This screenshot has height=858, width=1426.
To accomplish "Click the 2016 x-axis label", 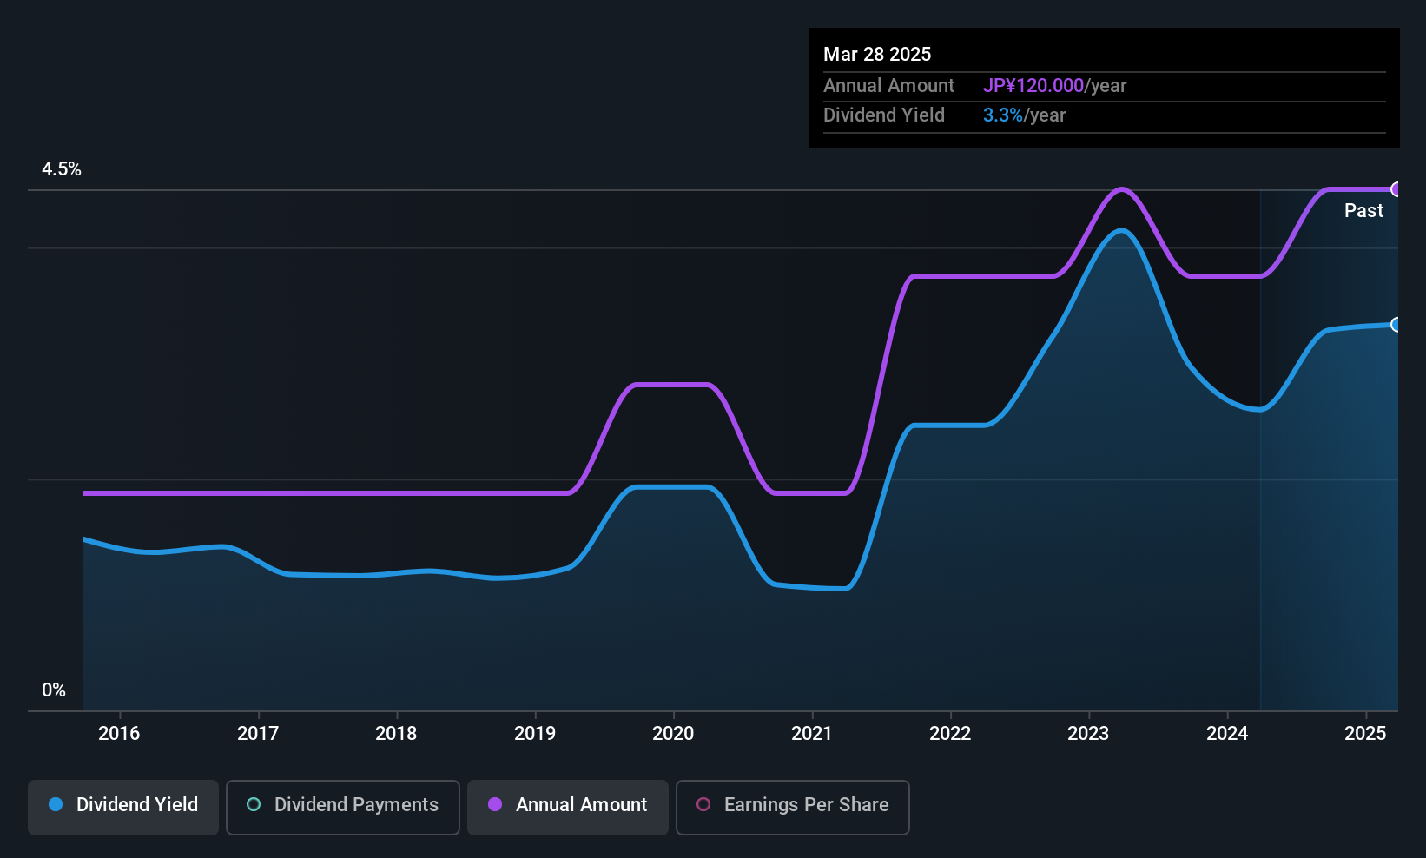I will (119, 733).
